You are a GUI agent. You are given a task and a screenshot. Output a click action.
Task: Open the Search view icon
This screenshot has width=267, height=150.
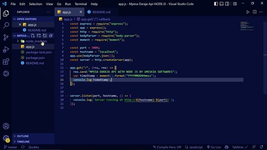coord(6,25)
